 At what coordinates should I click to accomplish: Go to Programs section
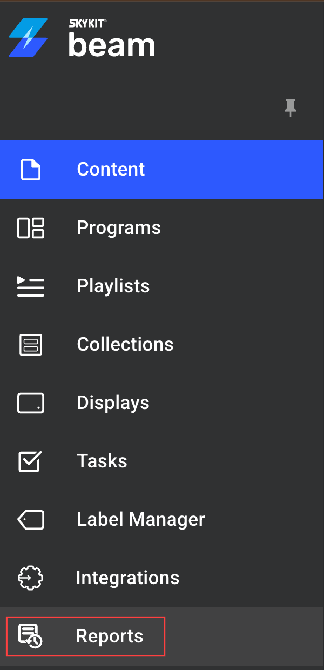pos(162,227)
